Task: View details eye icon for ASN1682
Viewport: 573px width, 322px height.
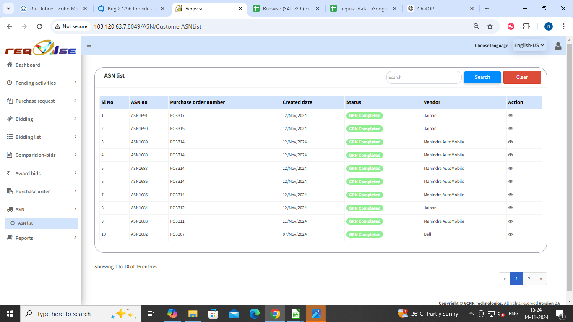Action: [510, 234]
